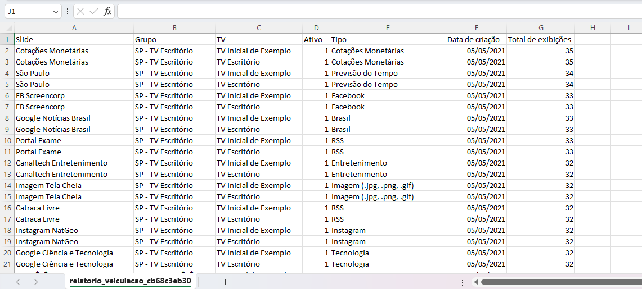The height and width of the screenshot is (289, 642).
Task: Select column C header
Action: point(259,28)
